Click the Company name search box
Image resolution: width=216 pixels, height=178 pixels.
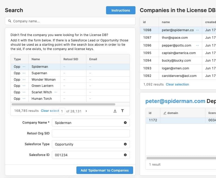70,21
